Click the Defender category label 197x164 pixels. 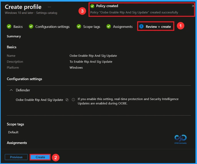pyautogui.click(x=23, y=90)
